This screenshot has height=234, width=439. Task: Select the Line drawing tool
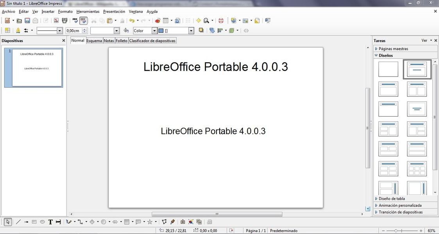(x=18, y=222)
